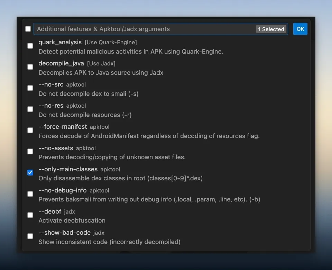Click the "Show inconsistent code" description line
Viewport: 332px width, 270px height.
[109, 242]
